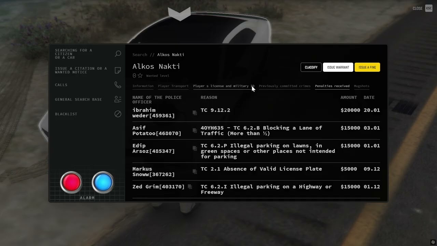Click the 09.12 penalty date
The image size is (437, 246).
[372, 169]
